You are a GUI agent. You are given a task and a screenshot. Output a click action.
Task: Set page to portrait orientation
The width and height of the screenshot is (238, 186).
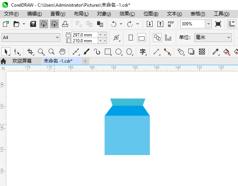click(x=131, y=38)
